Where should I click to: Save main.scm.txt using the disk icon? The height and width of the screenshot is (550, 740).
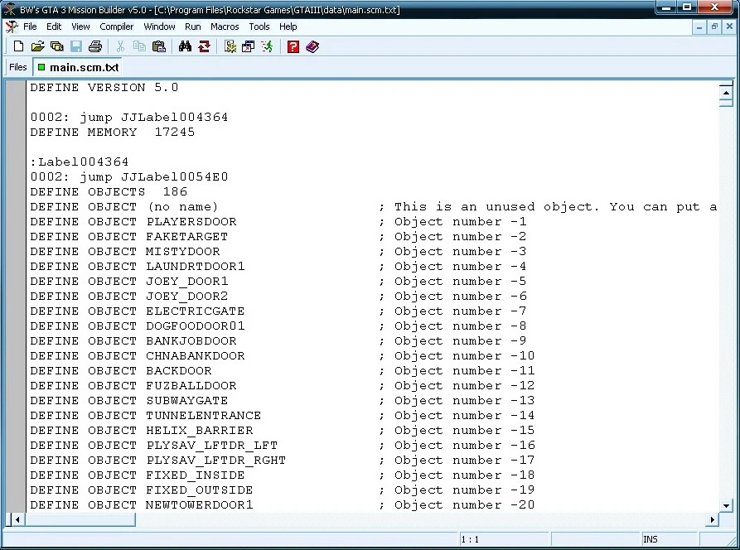click(76, 46)
